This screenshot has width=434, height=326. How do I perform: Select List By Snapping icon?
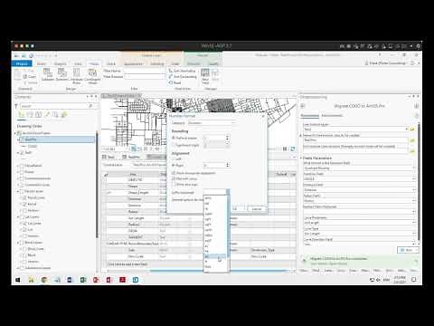55,114
